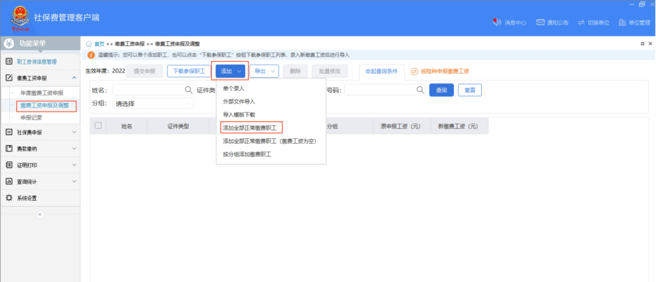Tick the select-all checkbox in table header
Screen dimensions: 656x282
point(98,125)
